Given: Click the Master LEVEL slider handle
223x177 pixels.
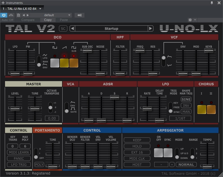Looking at the screenshot, I should point(15,109).
